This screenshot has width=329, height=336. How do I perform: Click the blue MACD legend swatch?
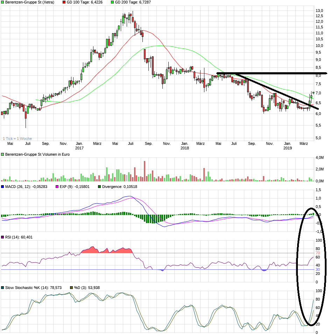click(x=2, y=187)
